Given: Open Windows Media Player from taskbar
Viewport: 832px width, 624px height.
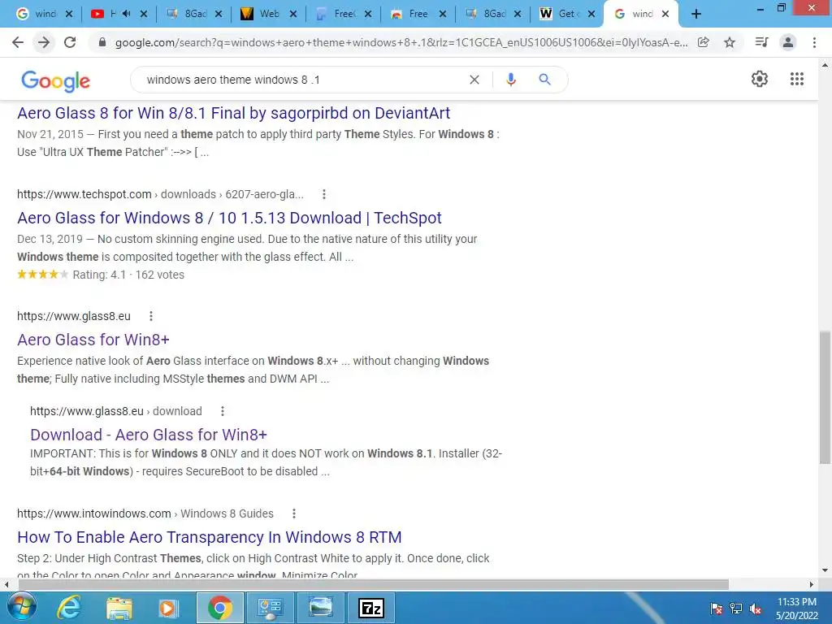Looking at the screenshot, I should click(167, 608).
